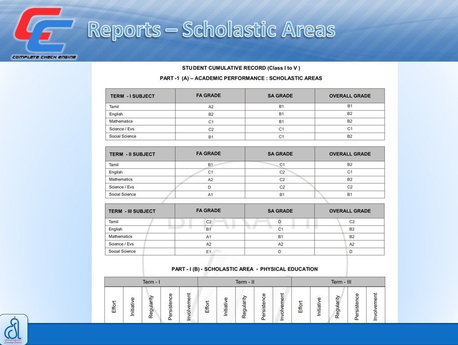Click Term I Mathematics SA grade B1
The width and height of the screenshot is (458, 345).
click(281, 121)
